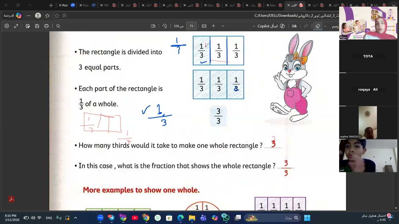Open the favorites list icon
This screenshot has height=224, width=399.
47,16
